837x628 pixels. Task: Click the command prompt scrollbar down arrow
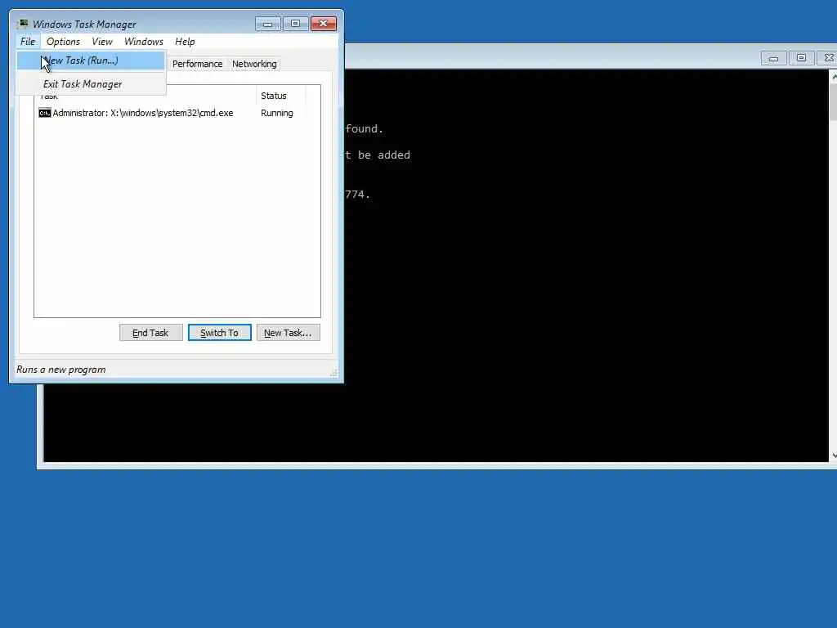[833, 455]
